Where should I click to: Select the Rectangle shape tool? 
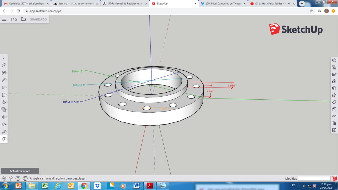[3, 95]
